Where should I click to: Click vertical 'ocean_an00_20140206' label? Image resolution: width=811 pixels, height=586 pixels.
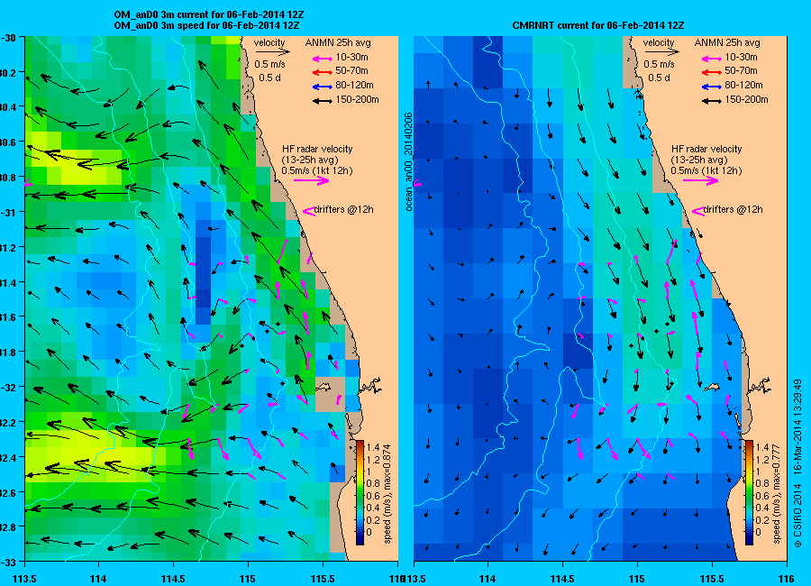pos(408,161)
